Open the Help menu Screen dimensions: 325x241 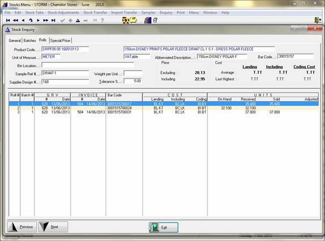[x=226, y=12]
